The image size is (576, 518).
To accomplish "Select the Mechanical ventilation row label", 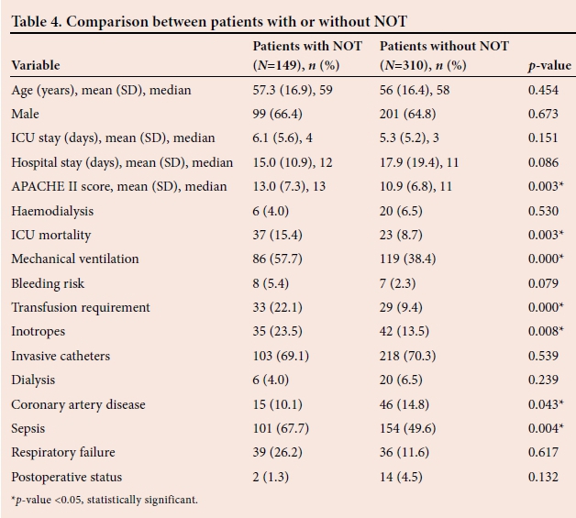I will [x=75, y=259].
